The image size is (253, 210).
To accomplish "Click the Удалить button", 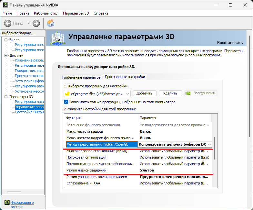I will click(170, 93).
